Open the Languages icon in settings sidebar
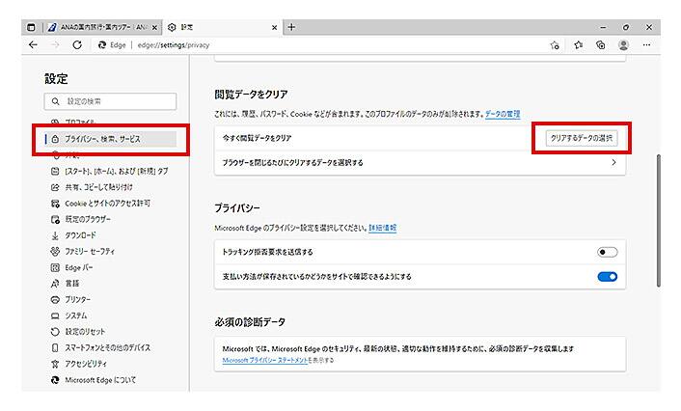Viewport: 681px width, 411px height. 55,283
